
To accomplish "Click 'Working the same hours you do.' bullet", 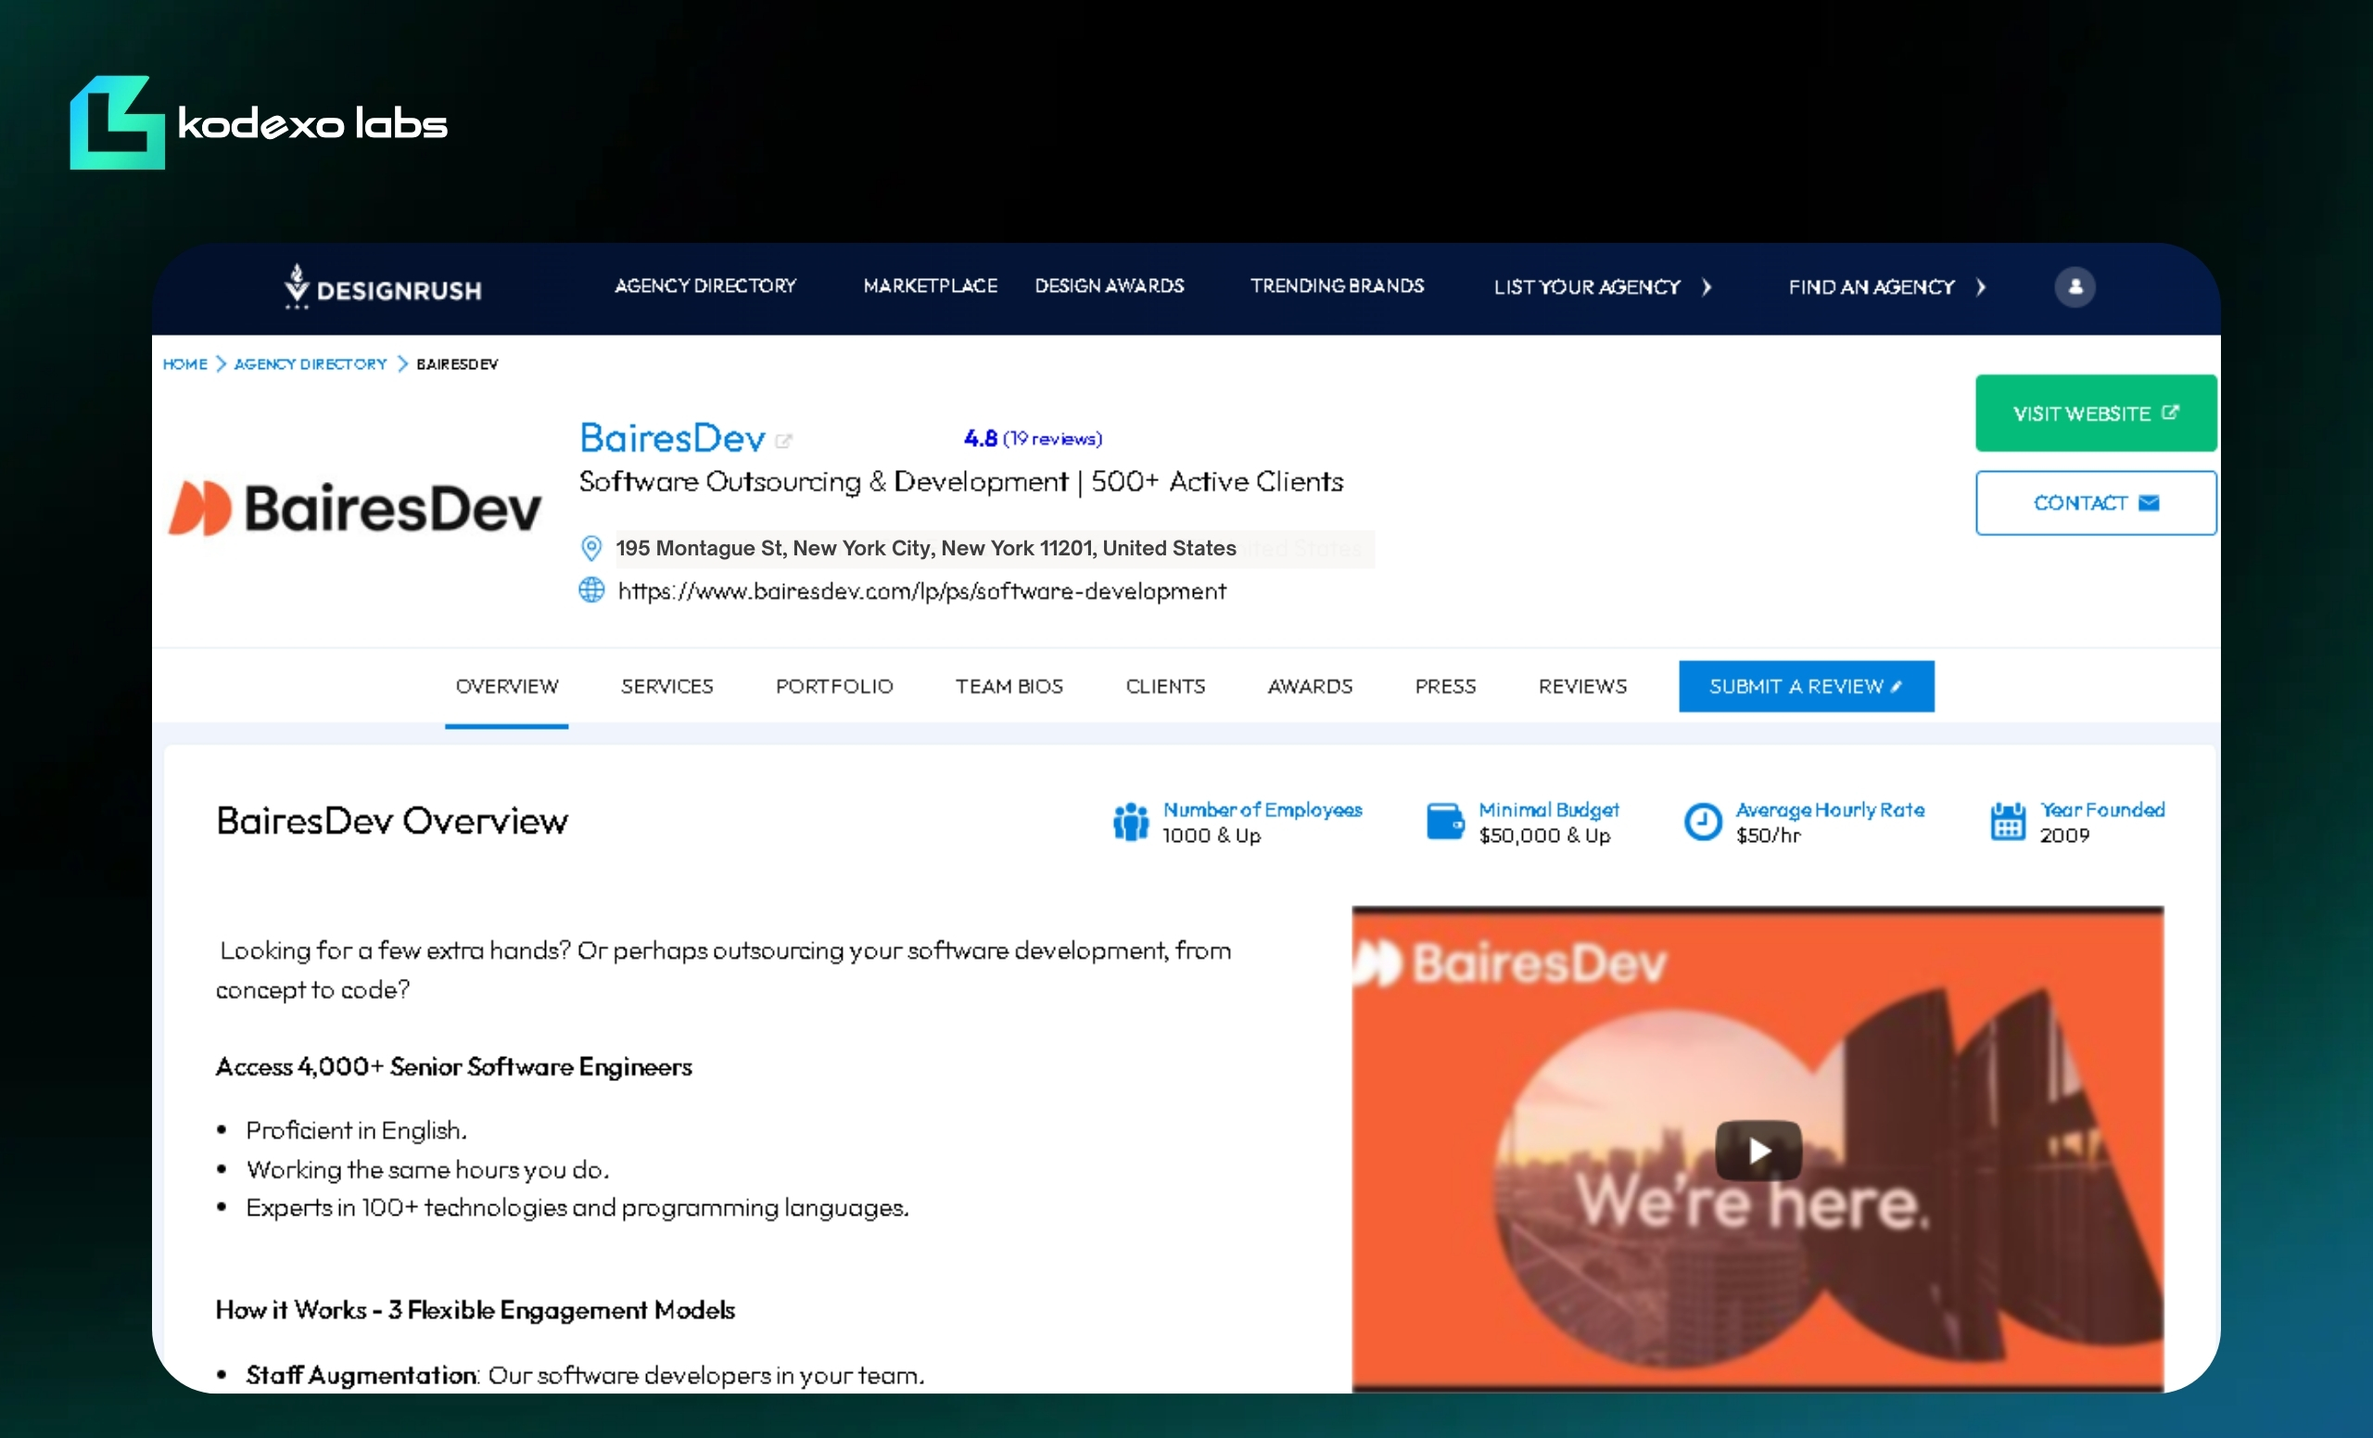I will pyautogui.click(x=427, y=1169).
